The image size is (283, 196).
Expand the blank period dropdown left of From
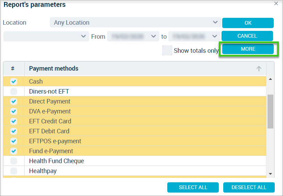click(x=46, y=36)
